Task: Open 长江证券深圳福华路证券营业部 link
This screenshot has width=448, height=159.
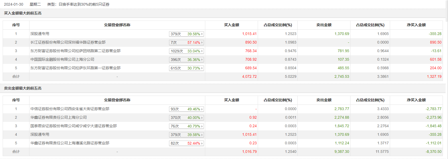Action: pyautogui.click(x=68, y=42)
